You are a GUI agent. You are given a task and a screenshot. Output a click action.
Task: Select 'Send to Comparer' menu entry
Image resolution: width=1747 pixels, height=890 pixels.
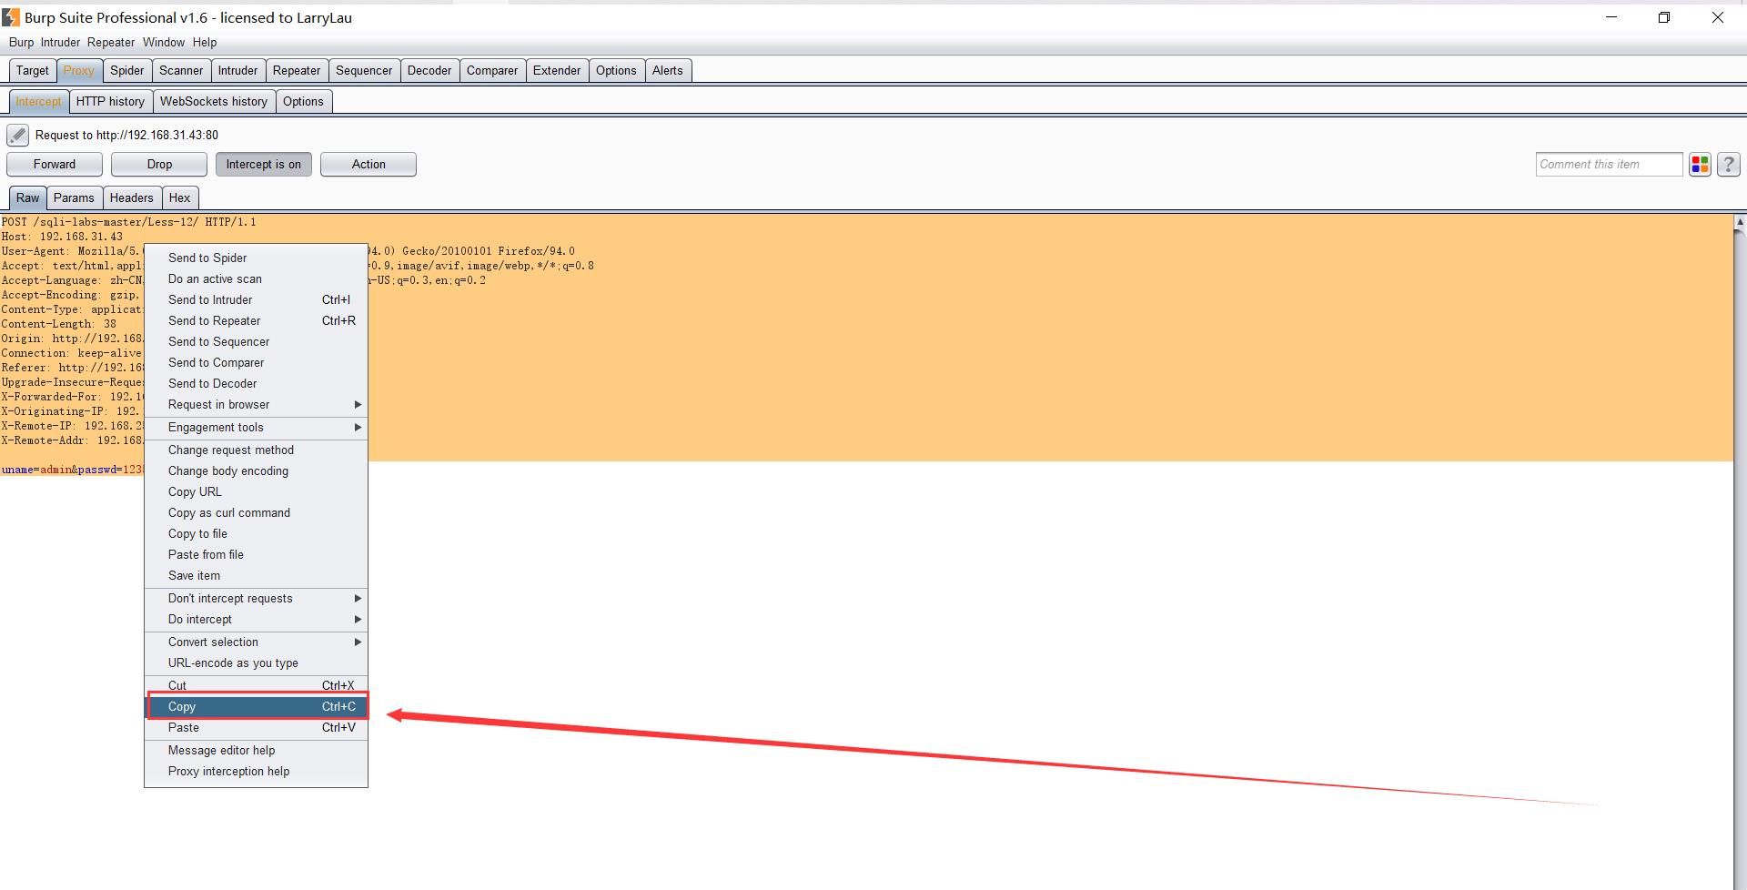256,363
